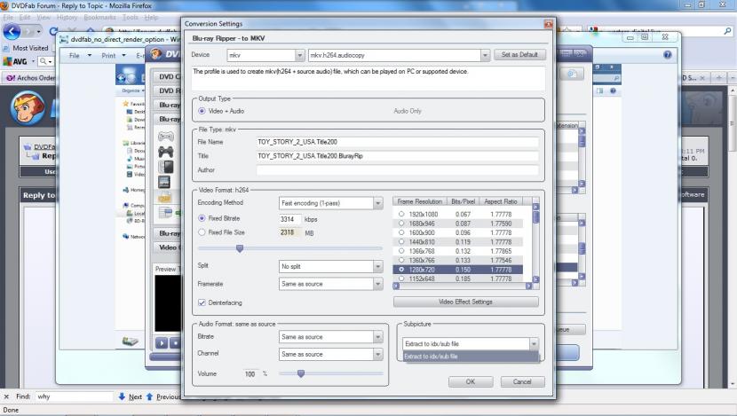
Task: Open the Print menu in photo viewer window
Action: point(108,55)
